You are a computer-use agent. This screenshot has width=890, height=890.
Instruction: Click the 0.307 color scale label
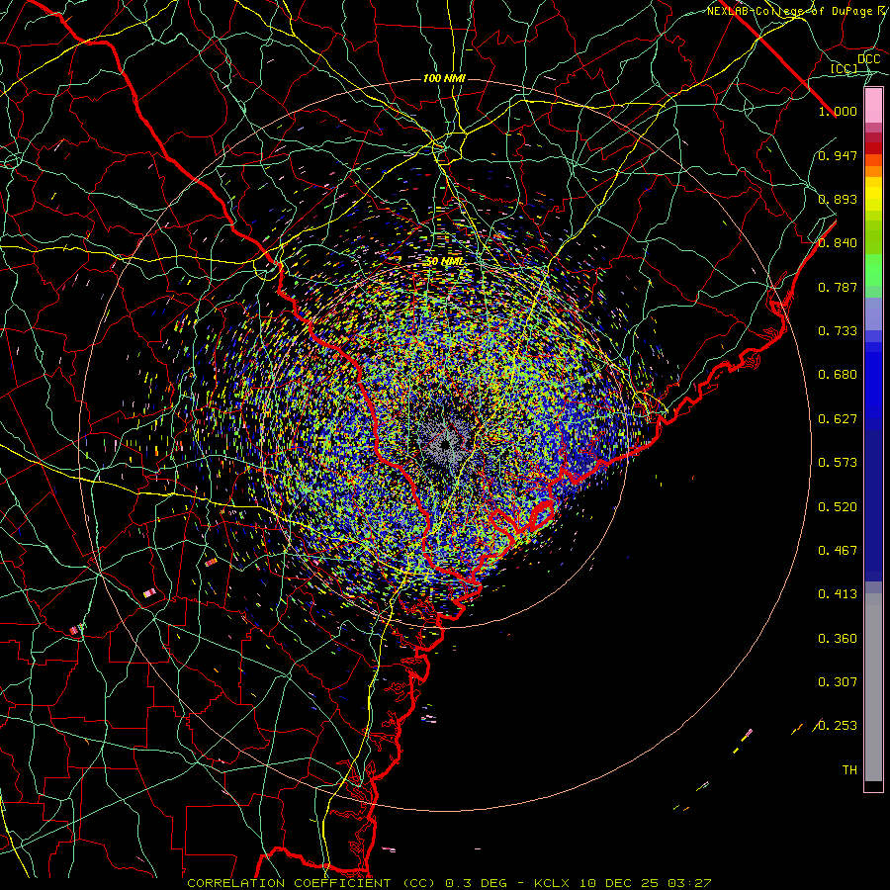pos(838,682)
